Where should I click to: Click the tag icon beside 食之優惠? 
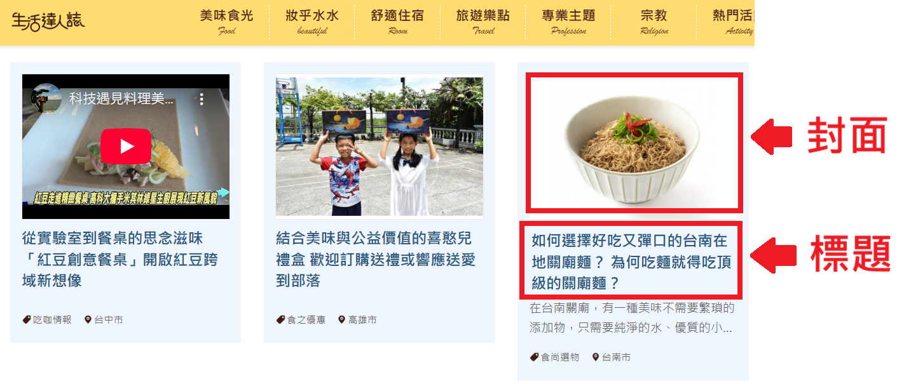(280, 319)
